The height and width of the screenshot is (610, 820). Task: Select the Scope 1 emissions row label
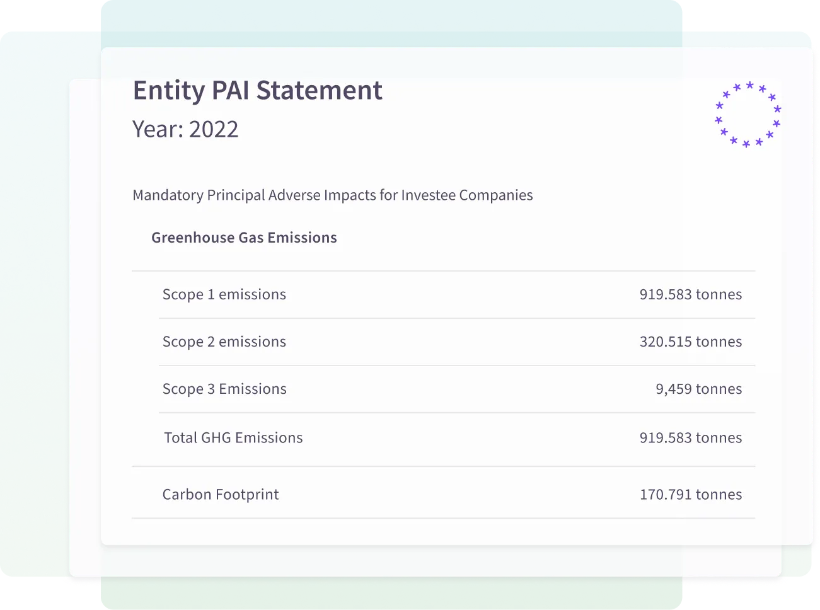point(224,294)
